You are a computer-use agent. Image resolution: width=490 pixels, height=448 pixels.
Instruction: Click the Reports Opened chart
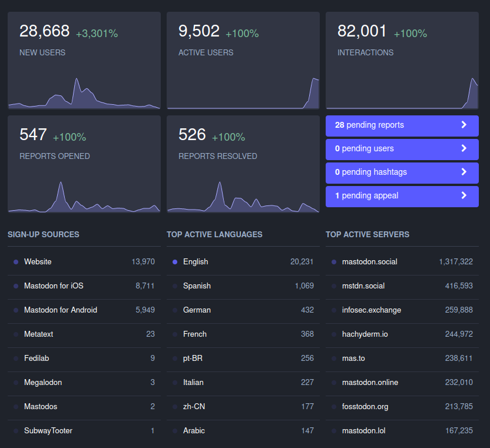(84, 197)
